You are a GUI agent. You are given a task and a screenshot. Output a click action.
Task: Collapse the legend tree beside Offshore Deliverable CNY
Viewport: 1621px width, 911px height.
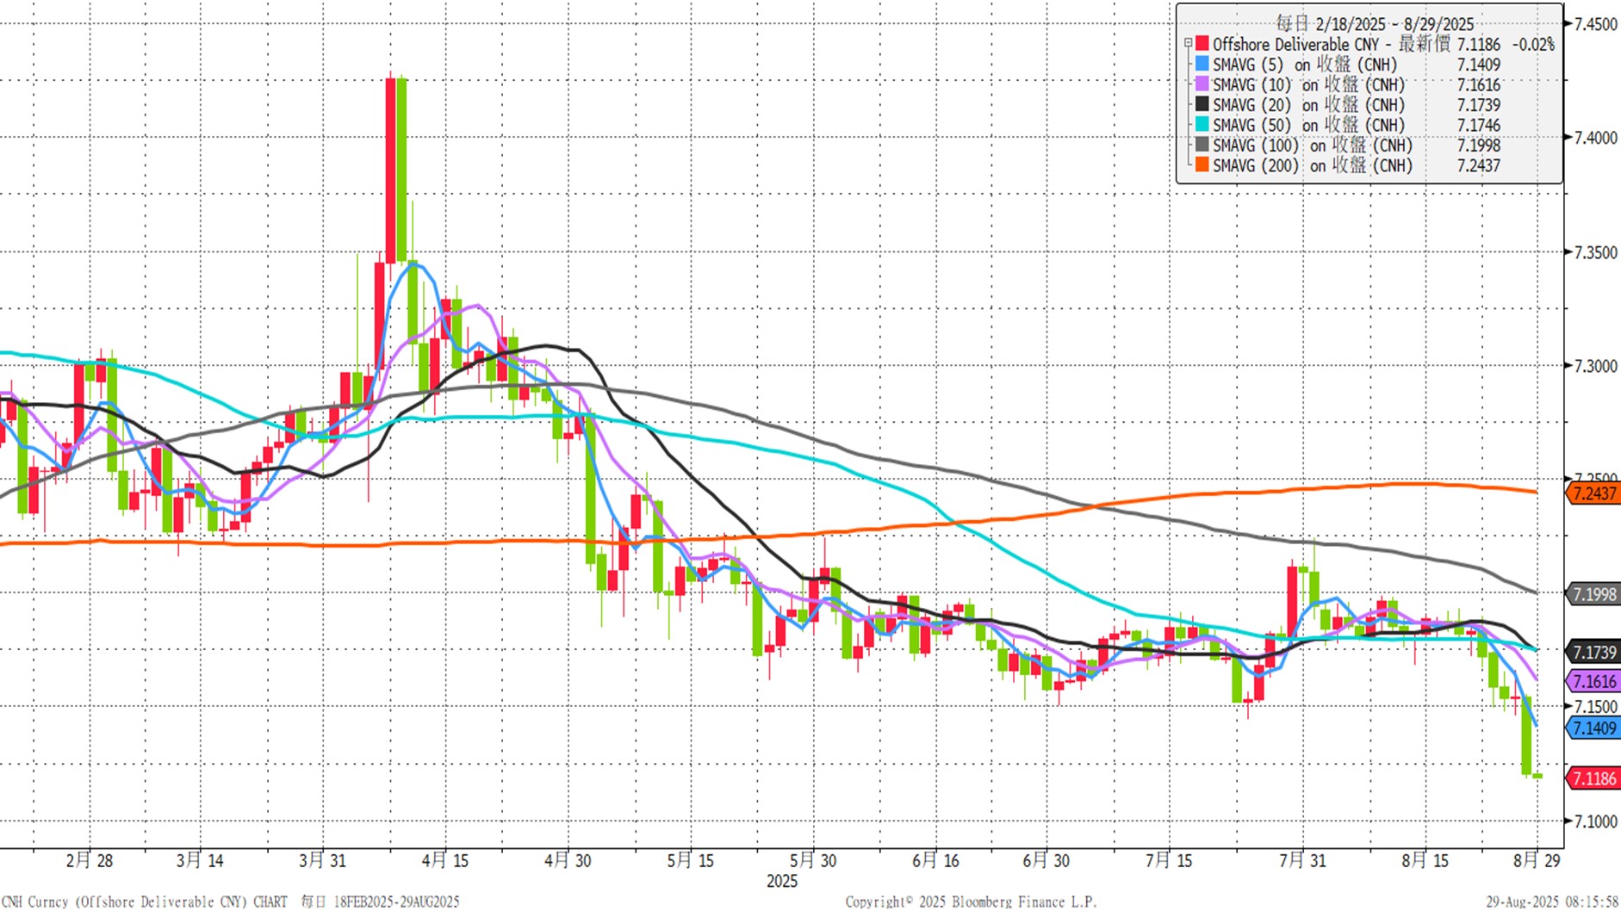point(1188,44)
